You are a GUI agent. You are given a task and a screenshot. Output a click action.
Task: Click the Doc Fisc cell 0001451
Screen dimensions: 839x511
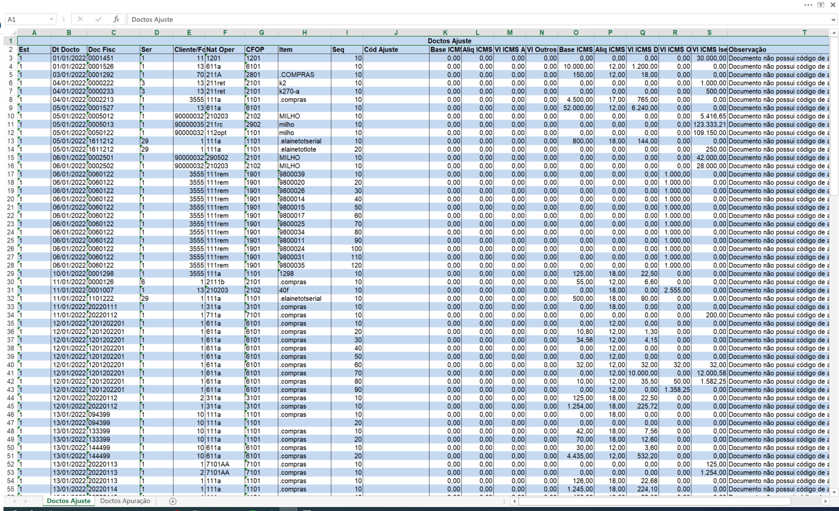tap(113, 58)
